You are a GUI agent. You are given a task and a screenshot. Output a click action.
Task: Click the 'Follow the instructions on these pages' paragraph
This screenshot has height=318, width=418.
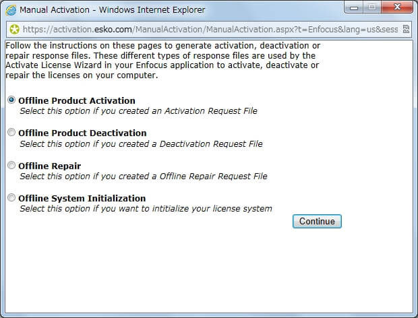(x=162, y=61)
